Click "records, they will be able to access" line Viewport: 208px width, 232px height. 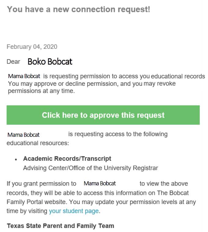point(50,193)
